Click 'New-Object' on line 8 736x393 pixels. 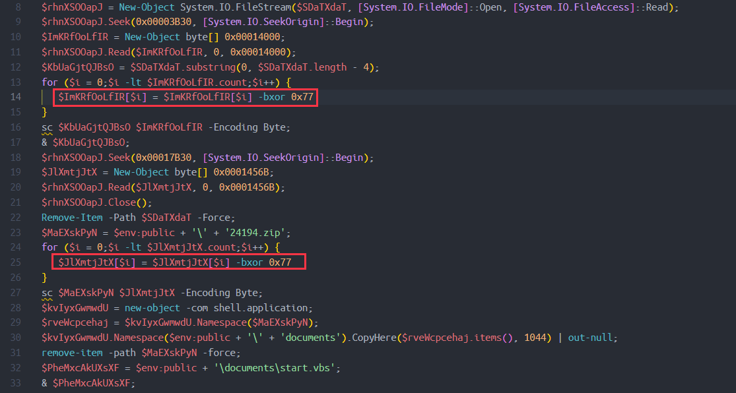click(147, 7)
